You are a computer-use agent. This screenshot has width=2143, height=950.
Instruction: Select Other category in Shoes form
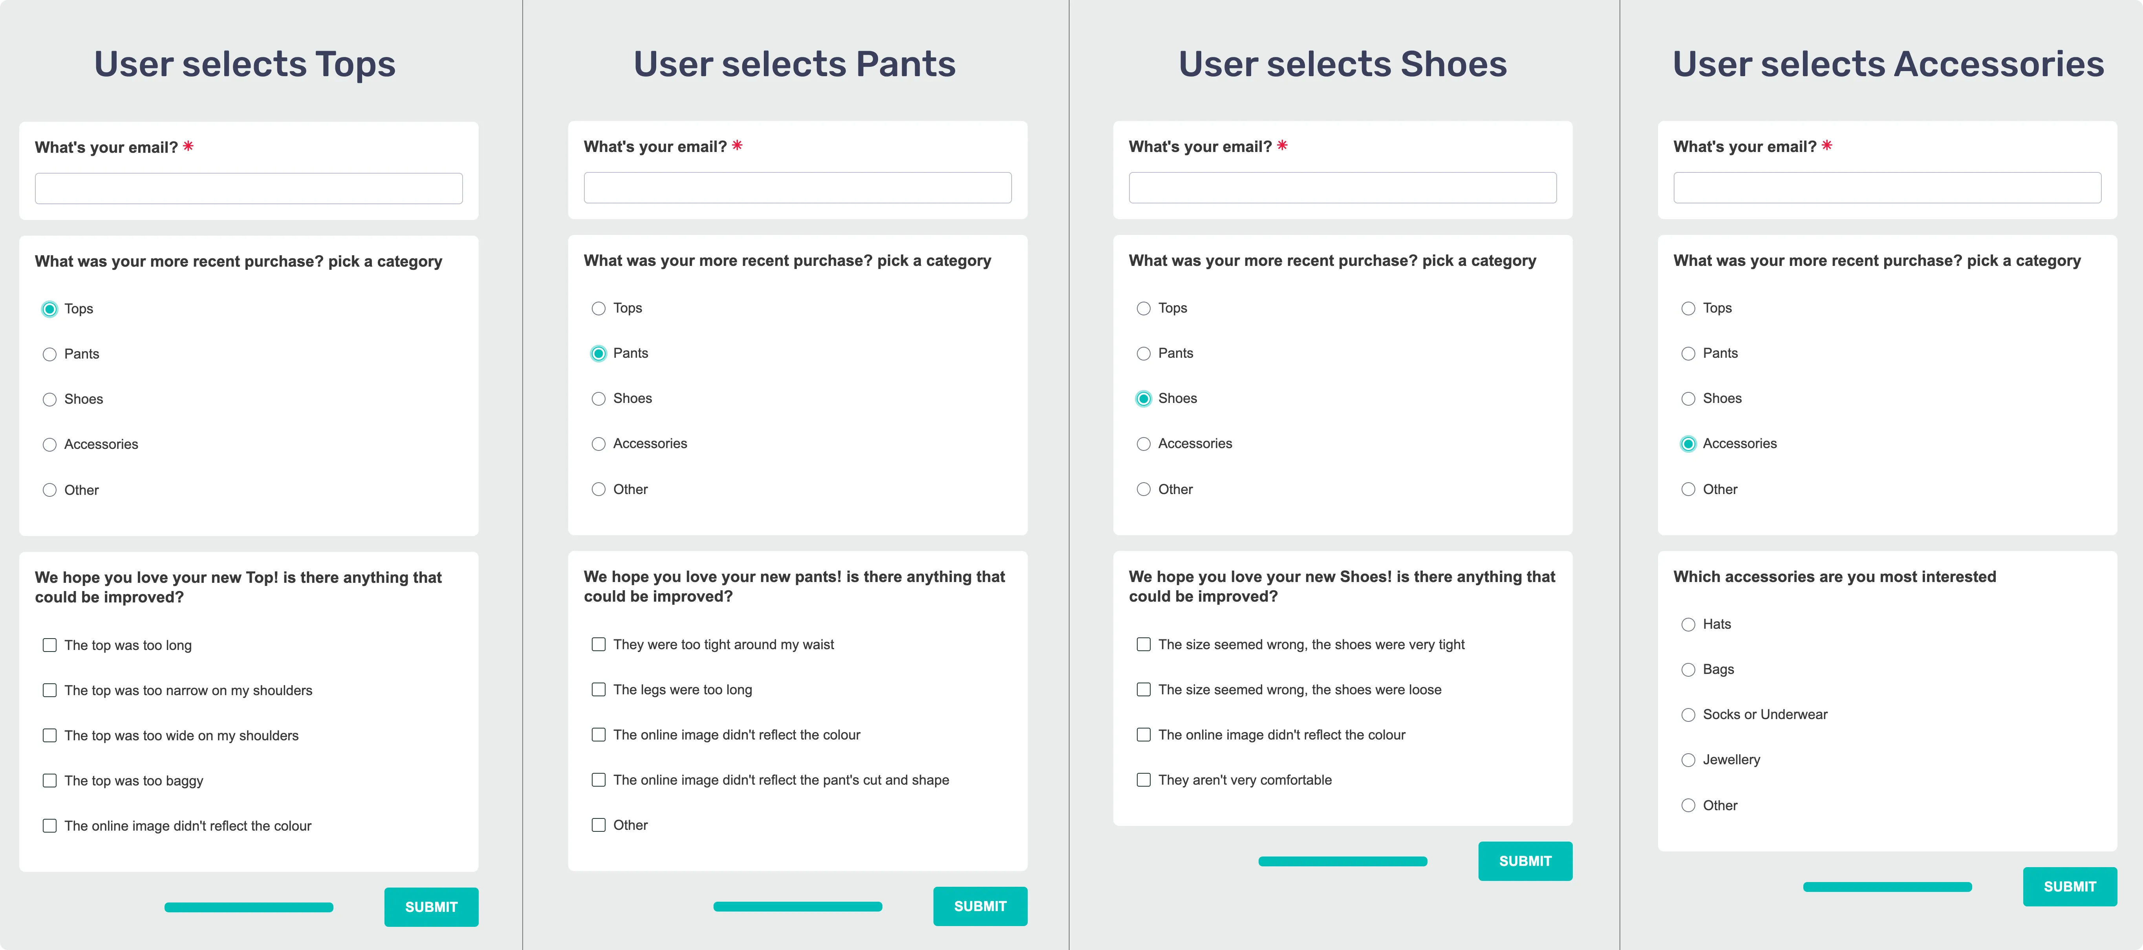coord(1143,490)
